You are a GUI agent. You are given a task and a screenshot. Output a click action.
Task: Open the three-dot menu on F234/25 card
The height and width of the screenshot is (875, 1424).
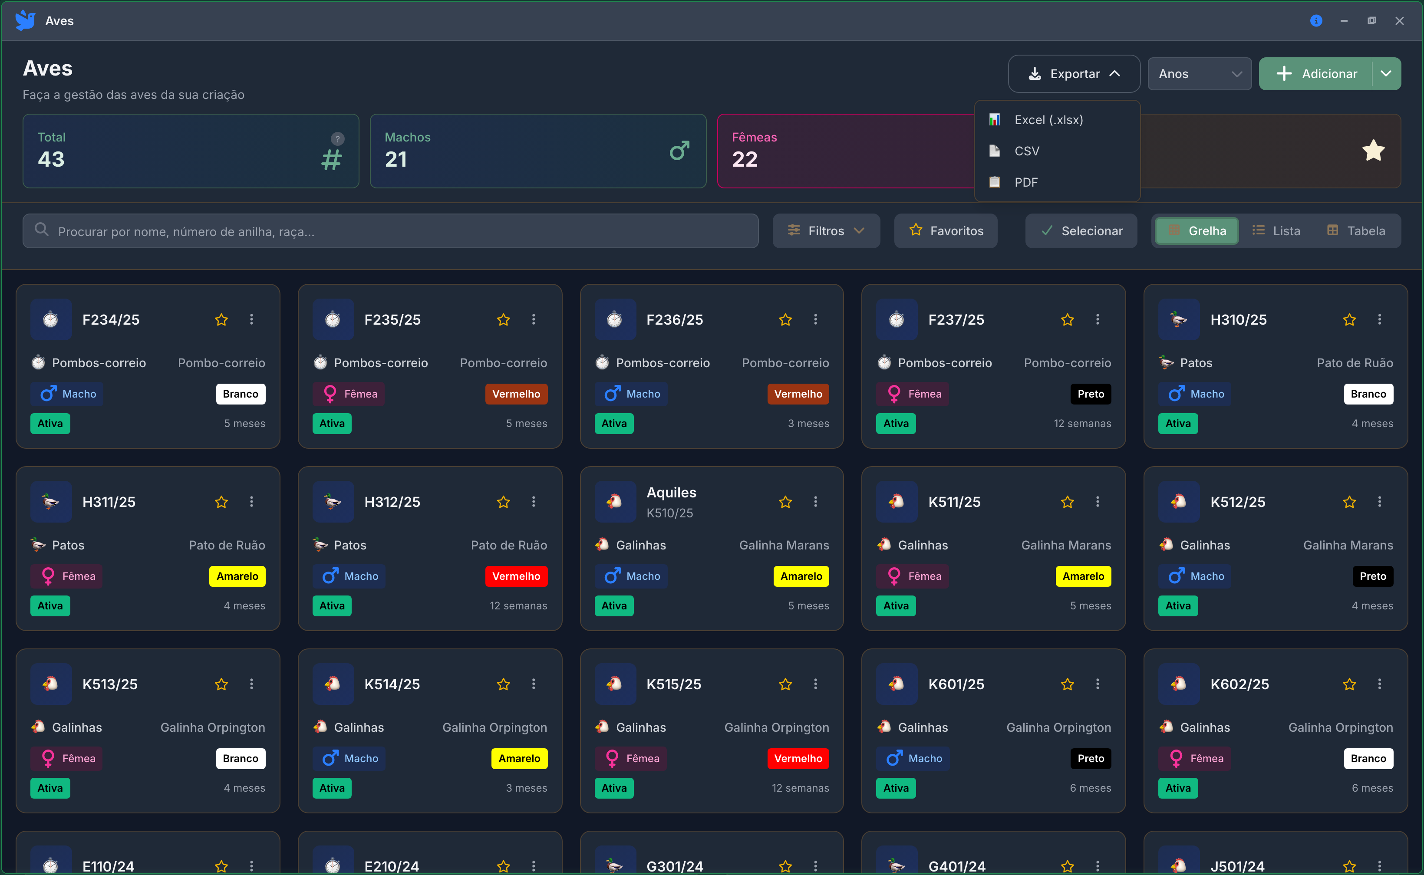pos(251,319)
